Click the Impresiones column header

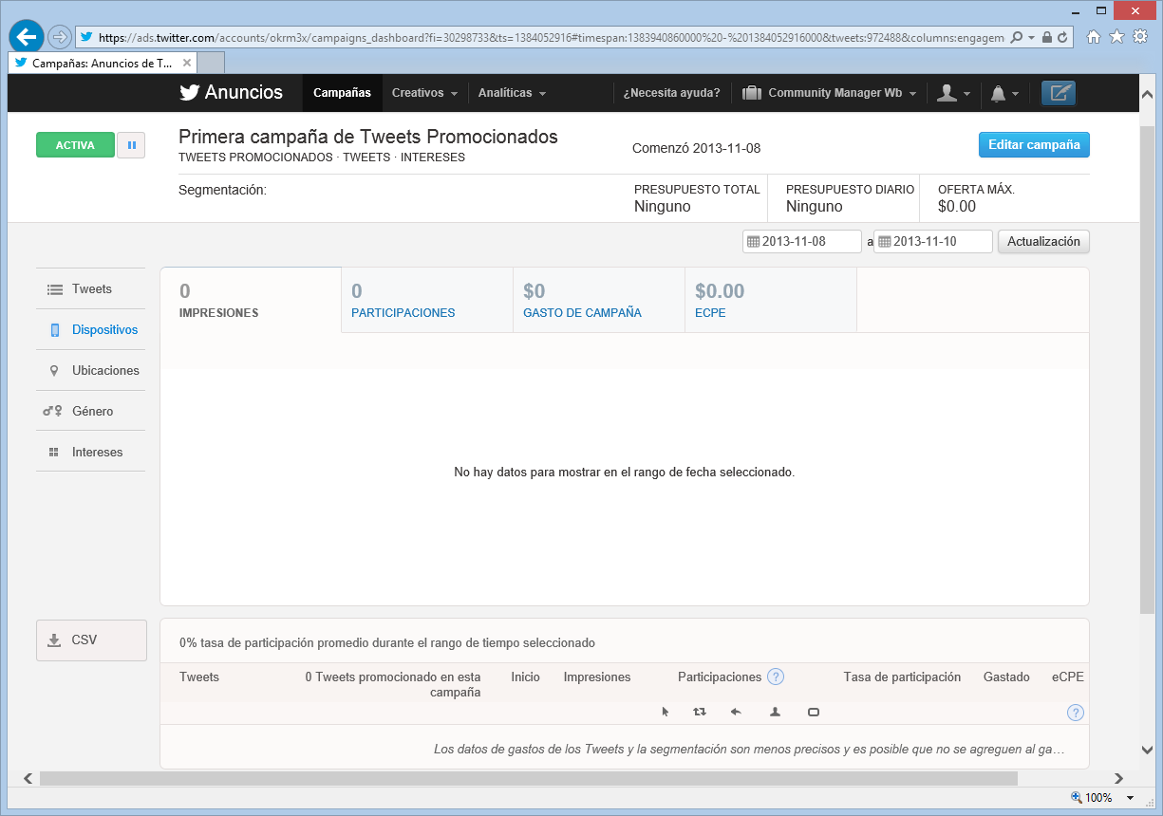pyautogui.click(x=597, y=677)
